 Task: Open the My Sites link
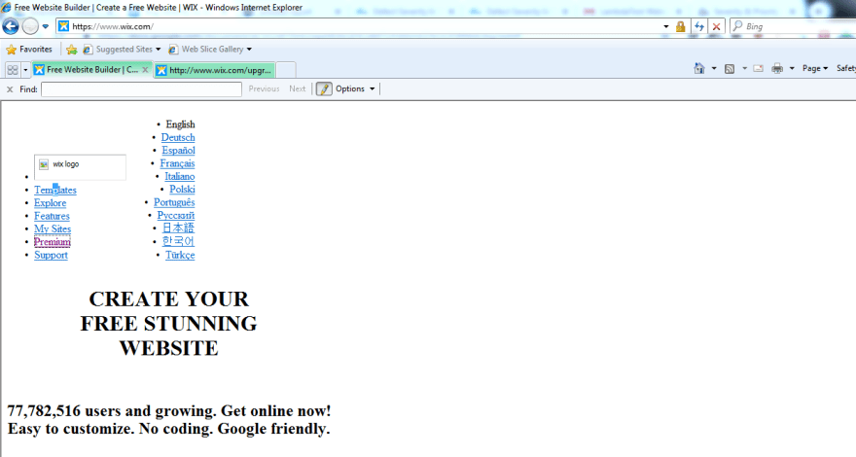pyautogui.click(x=53, y=228)
